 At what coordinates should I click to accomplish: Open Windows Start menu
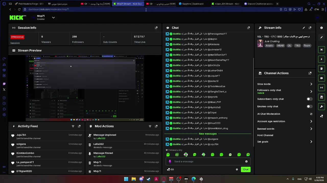[x=126, y=179]
